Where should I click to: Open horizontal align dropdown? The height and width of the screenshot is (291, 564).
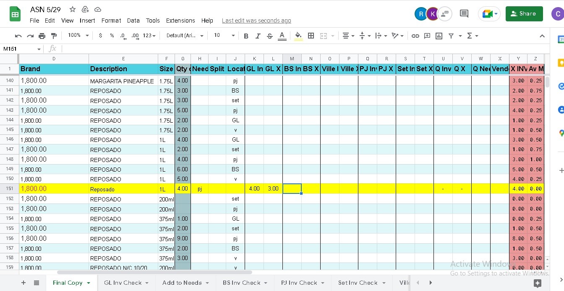348,36
